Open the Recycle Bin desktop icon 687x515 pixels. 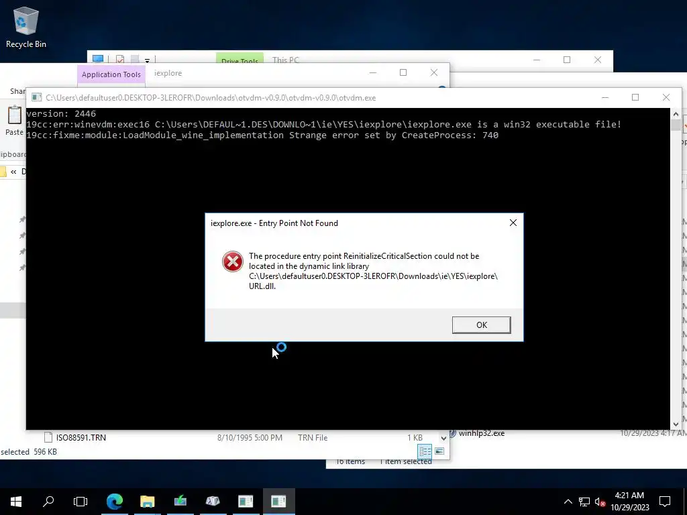[x=26, y=27]
